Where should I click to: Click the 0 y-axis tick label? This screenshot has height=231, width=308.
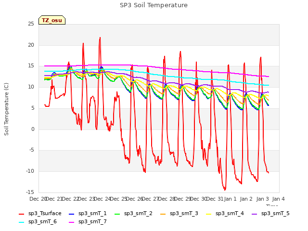coord(33,129)
